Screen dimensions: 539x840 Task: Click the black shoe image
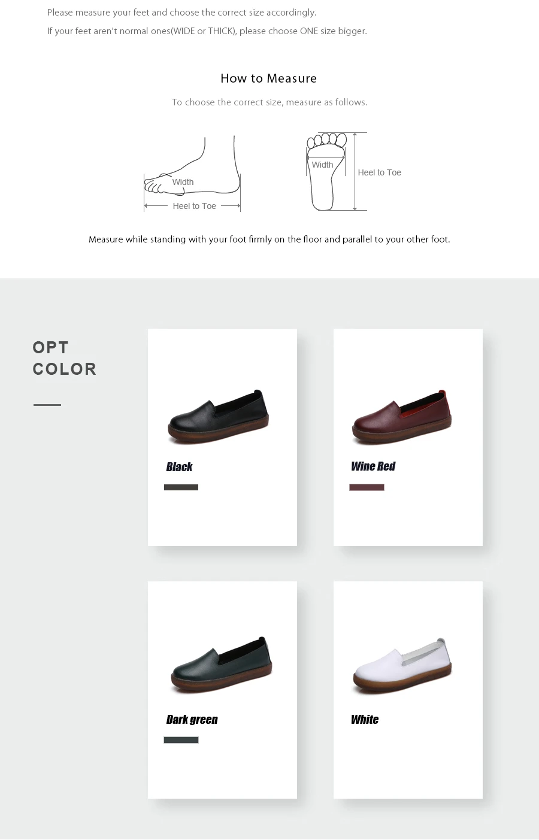pyautogui.click(x=218, y=417)
